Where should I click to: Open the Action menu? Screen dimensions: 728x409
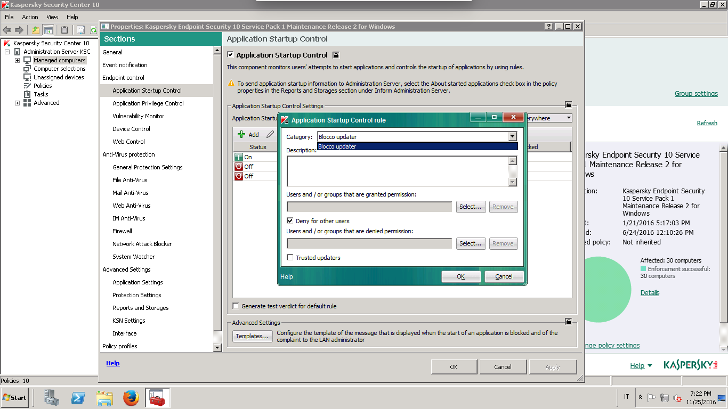(x=30, y=17)
